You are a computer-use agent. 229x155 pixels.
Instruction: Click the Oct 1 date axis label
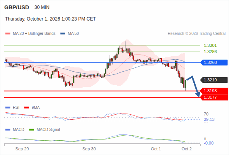click(x=156, y=149)
